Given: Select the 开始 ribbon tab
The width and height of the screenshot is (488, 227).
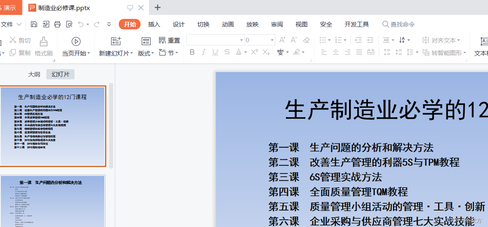Looking at the screenshot, I should click(x=130, y=24).
